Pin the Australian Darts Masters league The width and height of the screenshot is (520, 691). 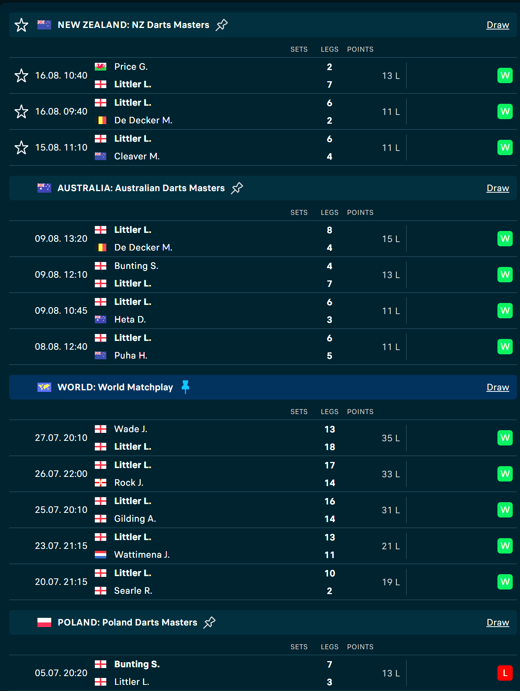click(x=237, y=188)
